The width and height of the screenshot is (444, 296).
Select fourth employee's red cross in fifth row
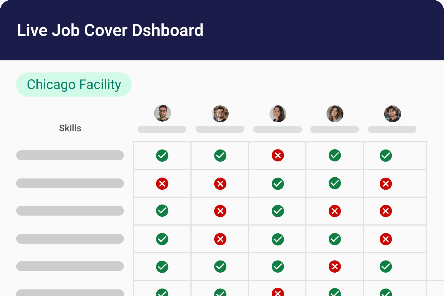(x=335, y=267)
